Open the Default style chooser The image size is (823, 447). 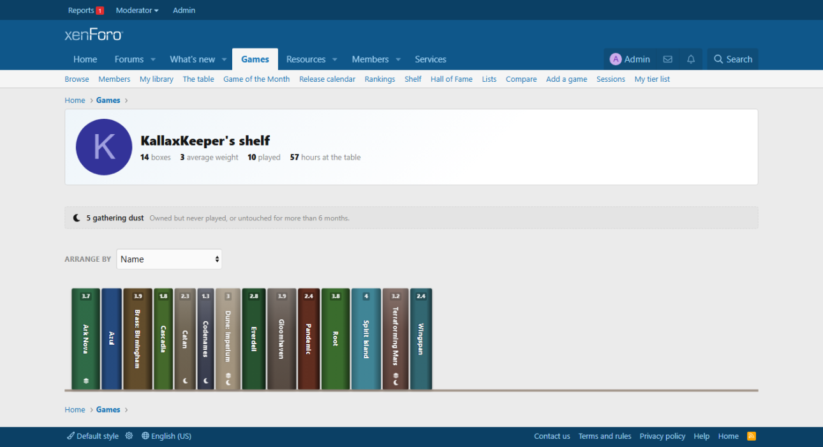pos(93,436)
